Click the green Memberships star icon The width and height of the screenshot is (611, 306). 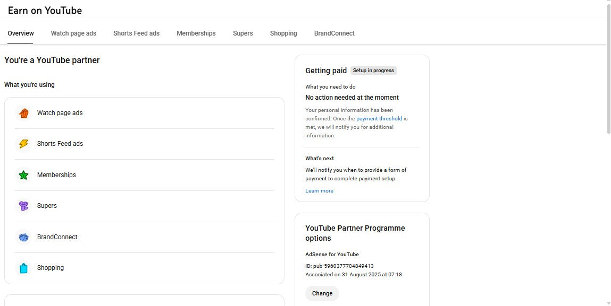[24, 174]
